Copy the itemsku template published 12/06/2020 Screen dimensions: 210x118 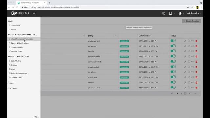[x=189, y=51]
